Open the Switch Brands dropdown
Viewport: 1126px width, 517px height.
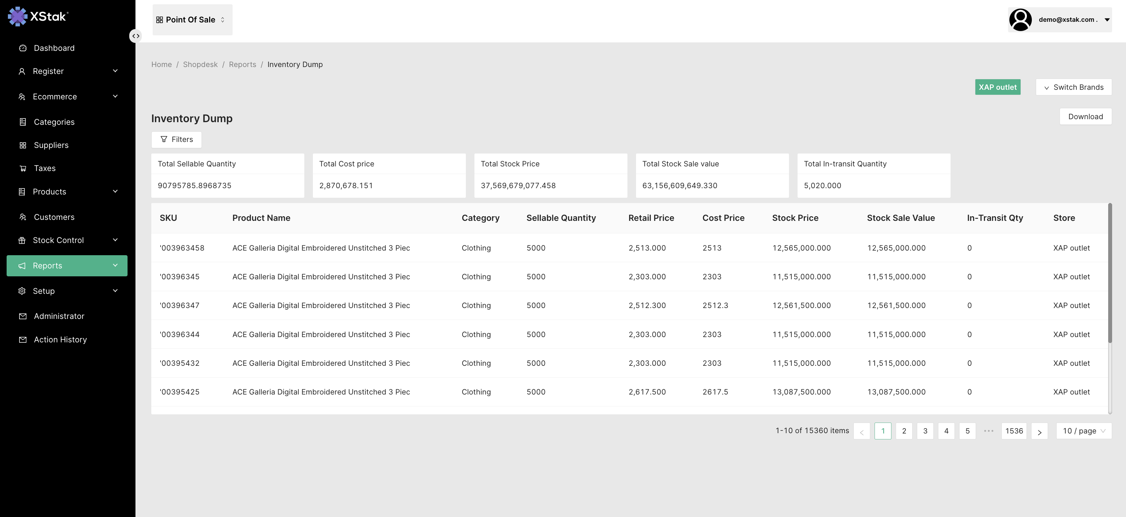pyautogui.click(x=1073, y=87)
